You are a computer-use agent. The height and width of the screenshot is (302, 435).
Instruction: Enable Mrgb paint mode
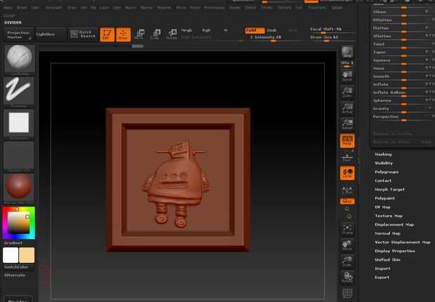click(x=187, y=30)
